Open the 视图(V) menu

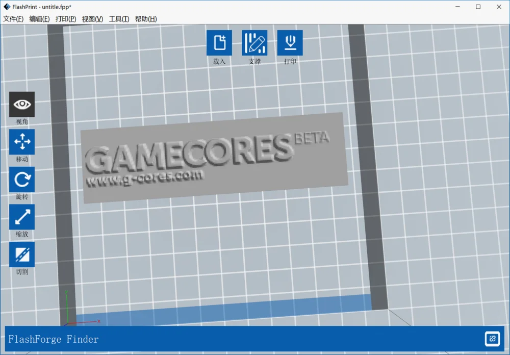(92, 19)
